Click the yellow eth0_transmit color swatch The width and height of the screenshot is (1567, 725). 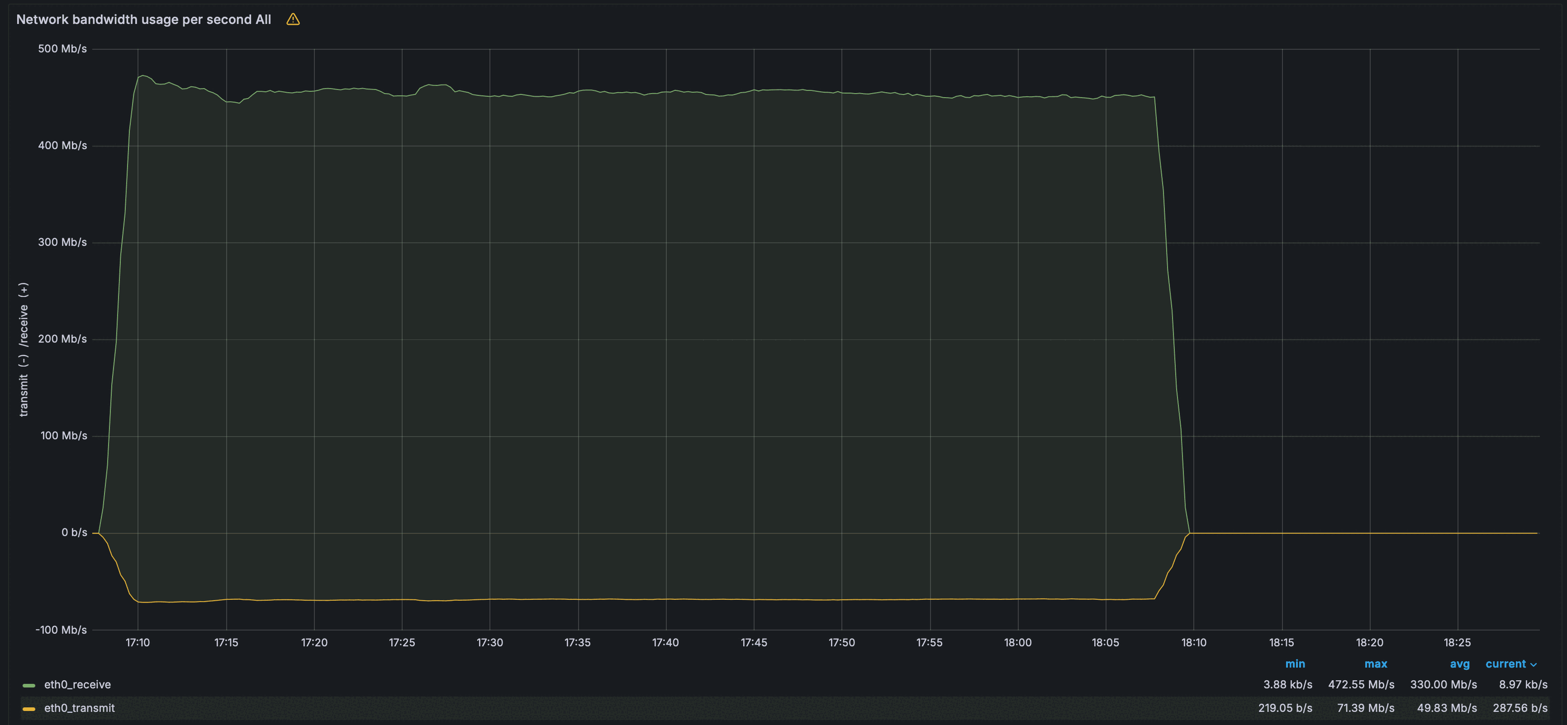tap(28, 709)
